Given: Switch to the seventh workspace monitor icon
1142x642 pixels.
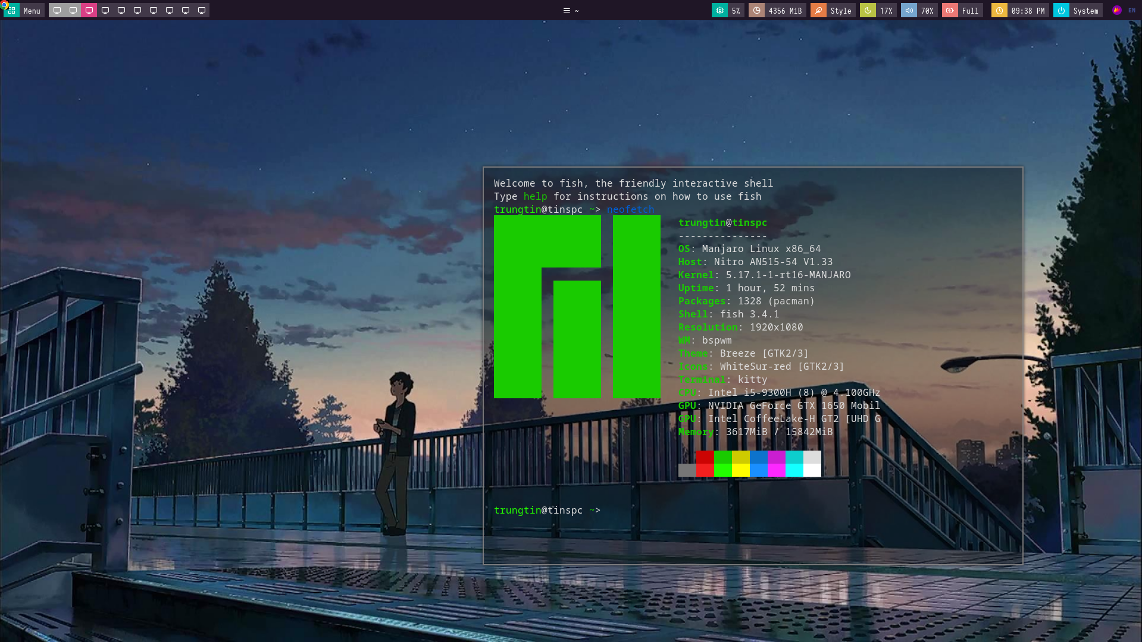Looking at the screenshot, I should click(x=154, y=11).
